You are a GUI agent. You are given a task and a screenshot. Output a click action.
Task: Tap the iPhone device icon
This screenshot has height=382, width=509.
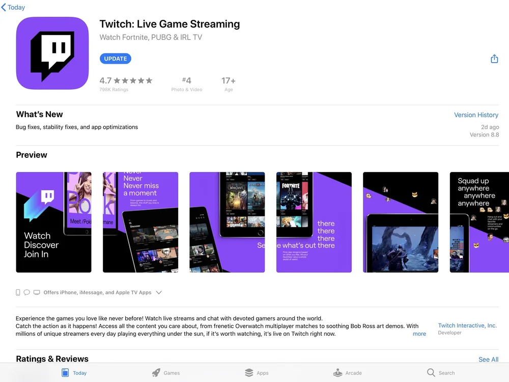point(18,292)
